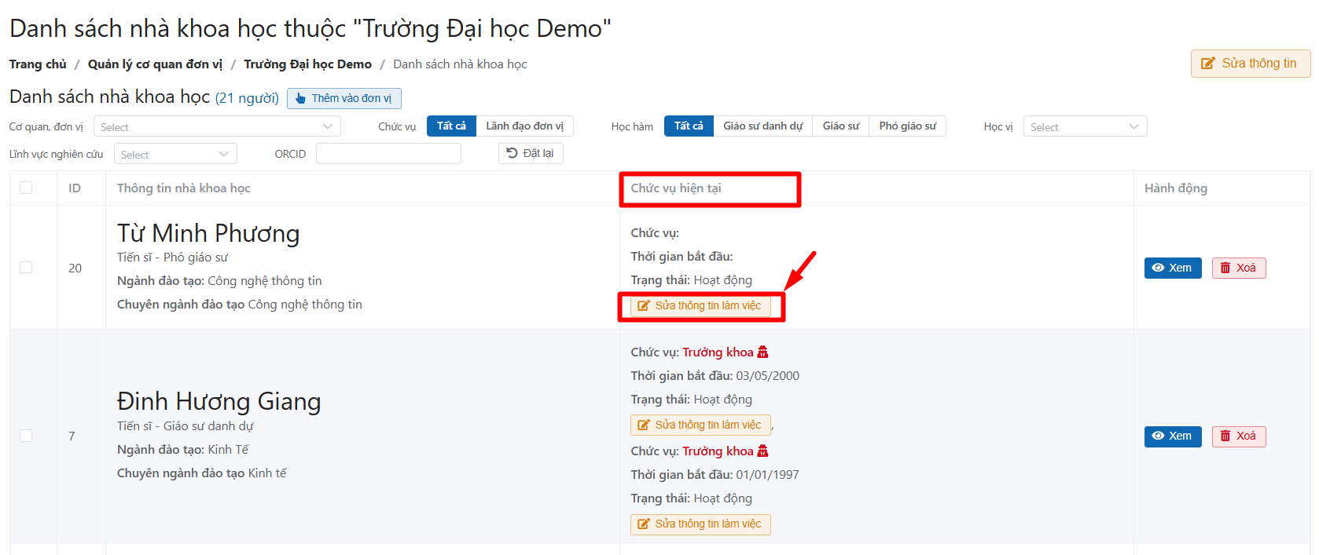Click the eye icon in Đinh Hương Giang's Xem button
This screenshot has height=555, width=1319.
tap(1158, 436)
